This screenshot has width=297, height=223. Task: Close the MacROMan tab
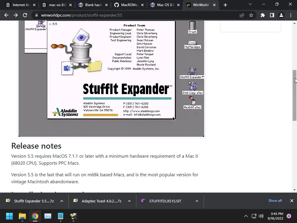(x=142, y=5)
